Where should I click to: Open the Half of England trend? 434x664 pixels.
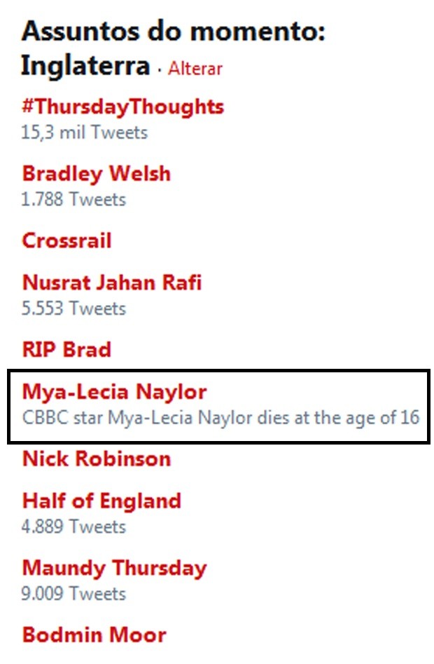click(101, 501)
